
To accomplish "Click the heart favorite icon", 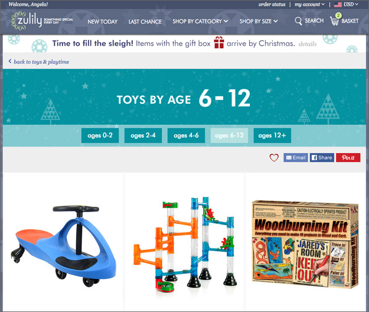I will point(274,158).
